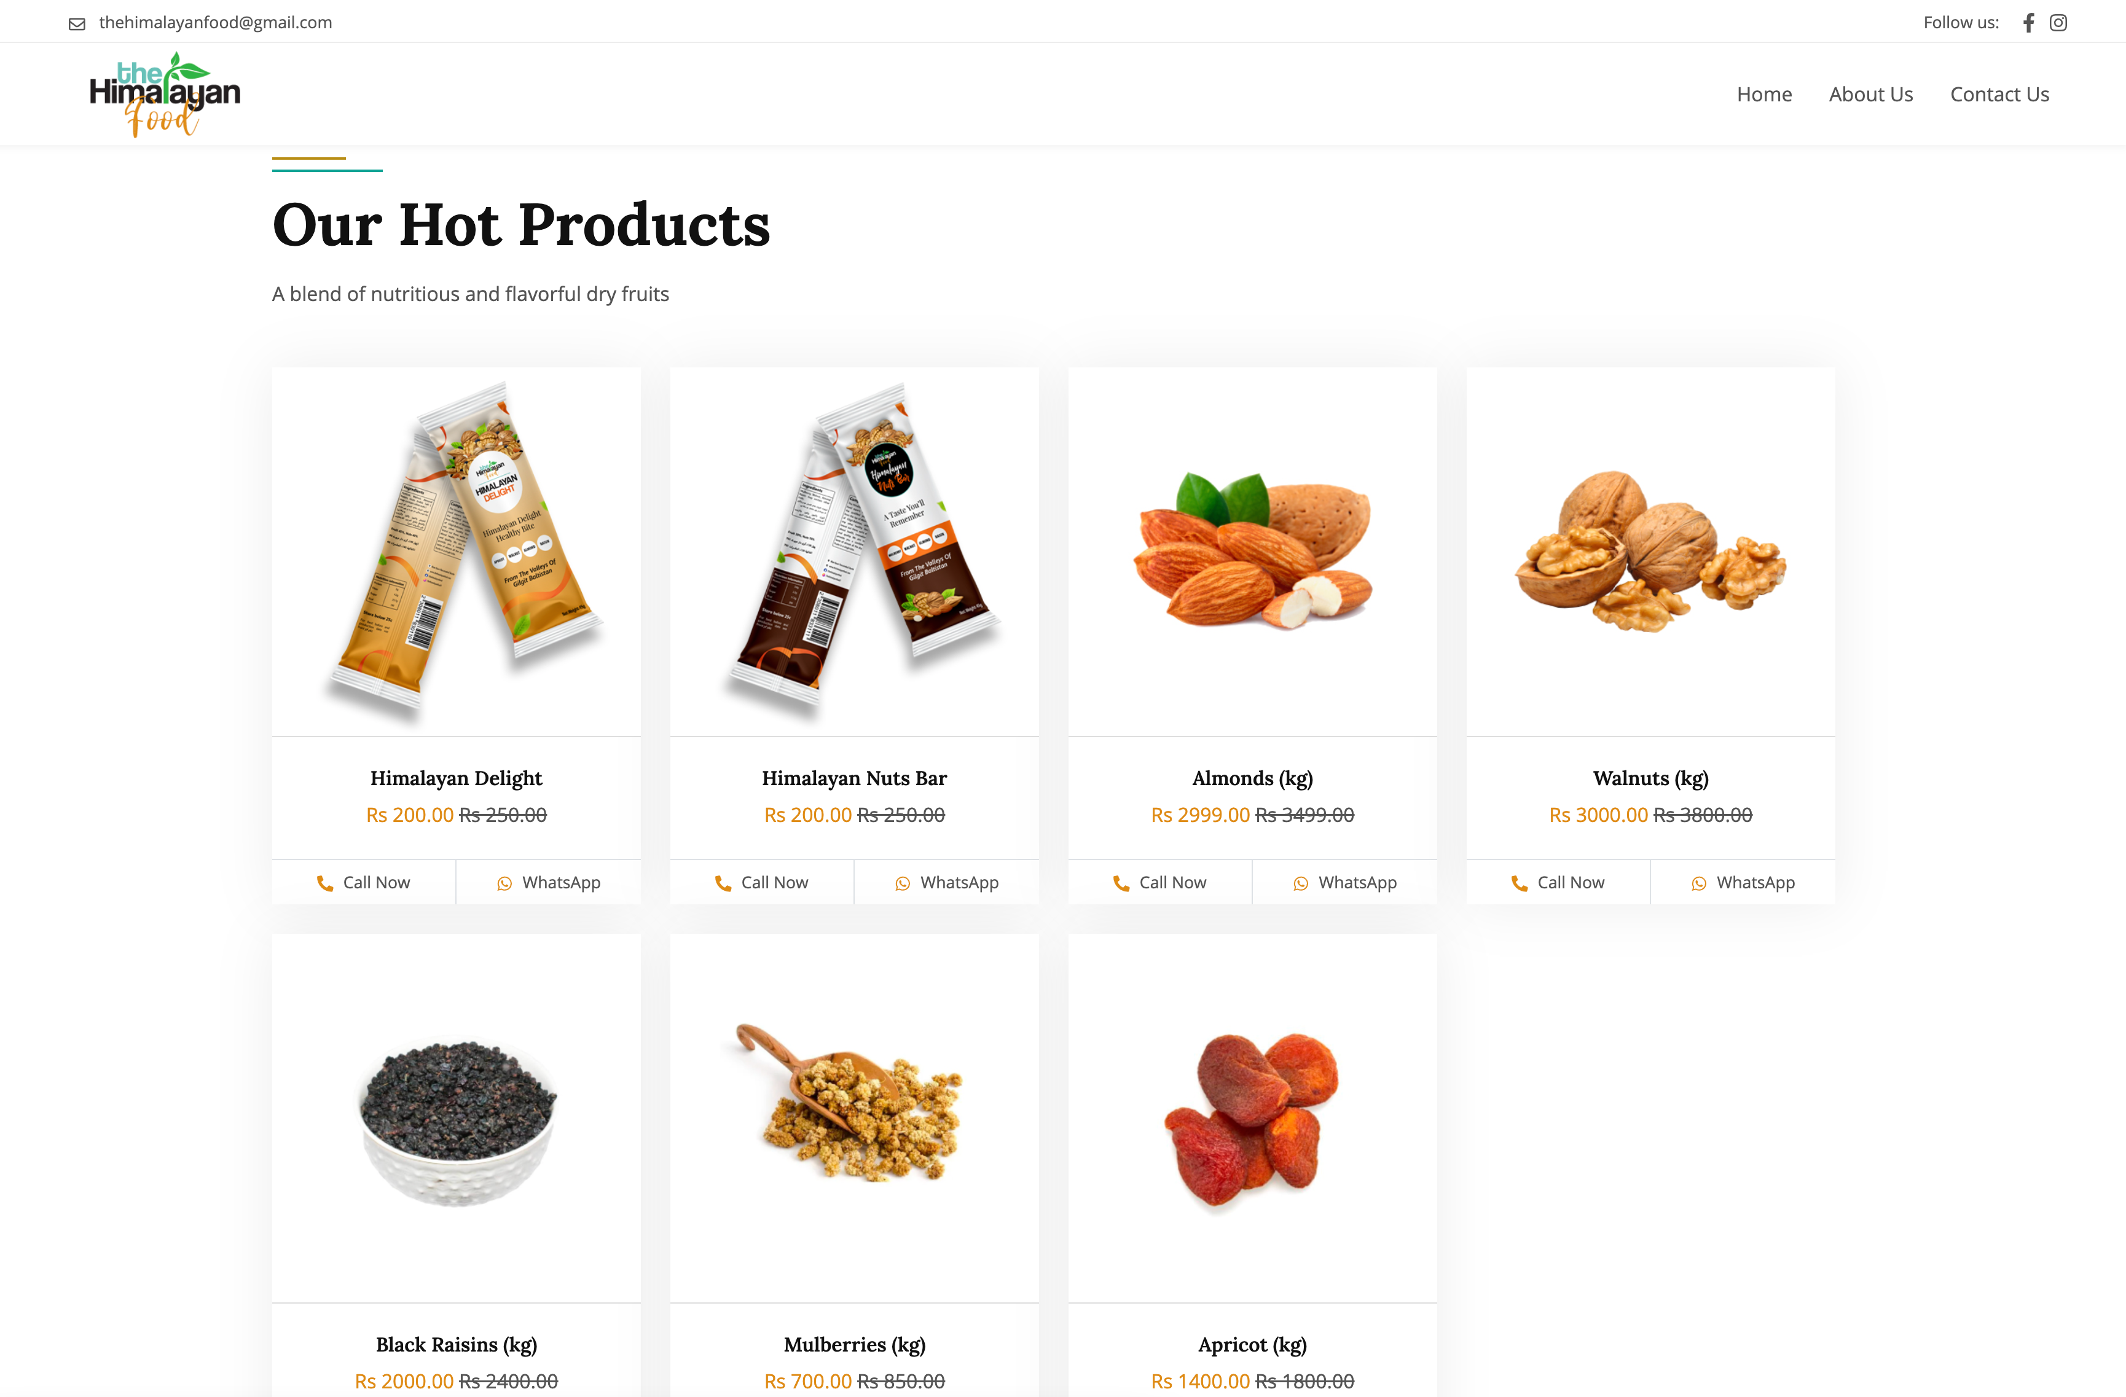The height and width of the screenshot is (1397, 2126).
Task: Open the Himalayan Delight product image
Action: 457,551
